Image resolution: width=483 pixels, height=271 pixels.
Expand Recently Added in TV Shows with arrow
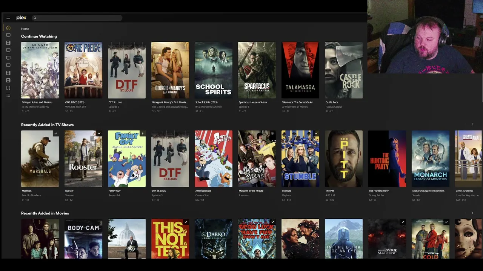click(x=472, y=125)
